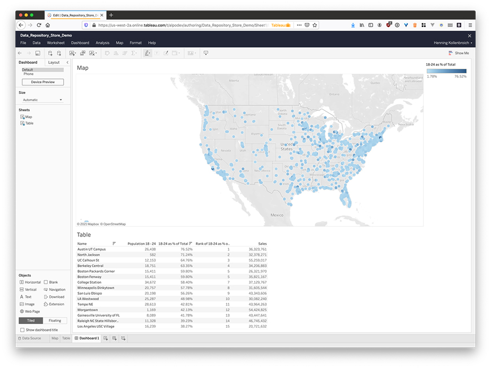Viewport: 491px width, 368px height.
Task: Click the Duplicate sheet toolbar icon
Action: [83, 53]
